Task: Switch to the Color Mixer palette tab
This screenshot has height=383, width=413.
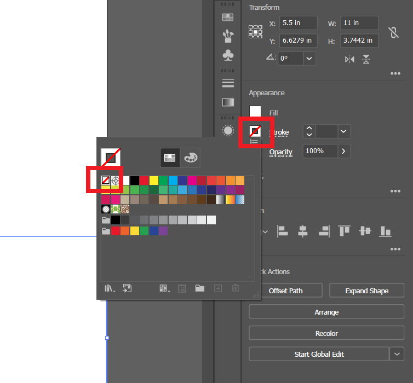Action: pyautogui.click(x=191, y=158)
